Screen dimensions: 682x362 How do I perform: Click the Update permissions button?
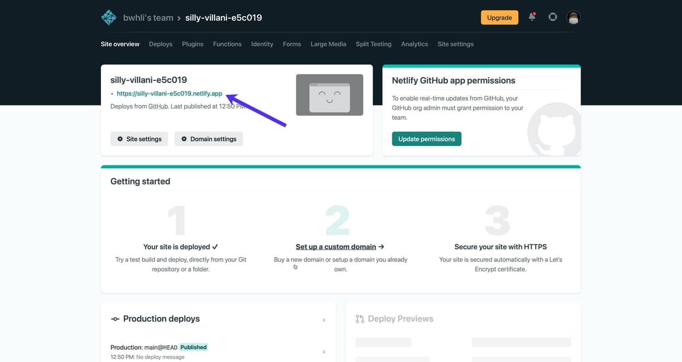pos(426,139)
